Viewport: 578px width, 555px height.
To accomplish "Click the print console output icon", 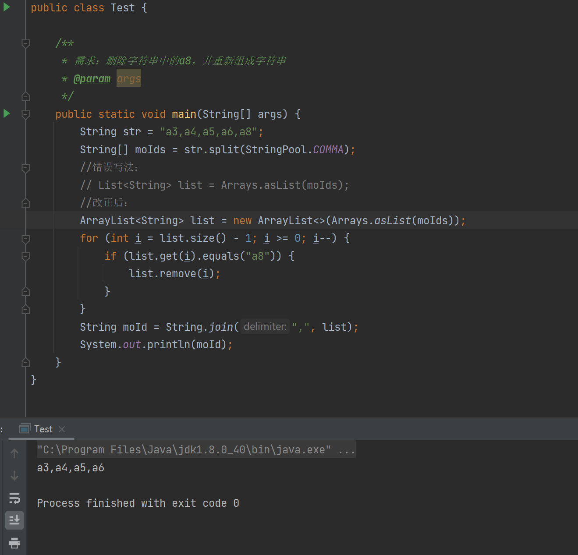I will (x=14, y=543).
